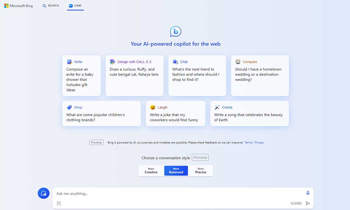The image size is (350, 210).
Task: Keep More Balanced style selected
Action: click(176, 171)
